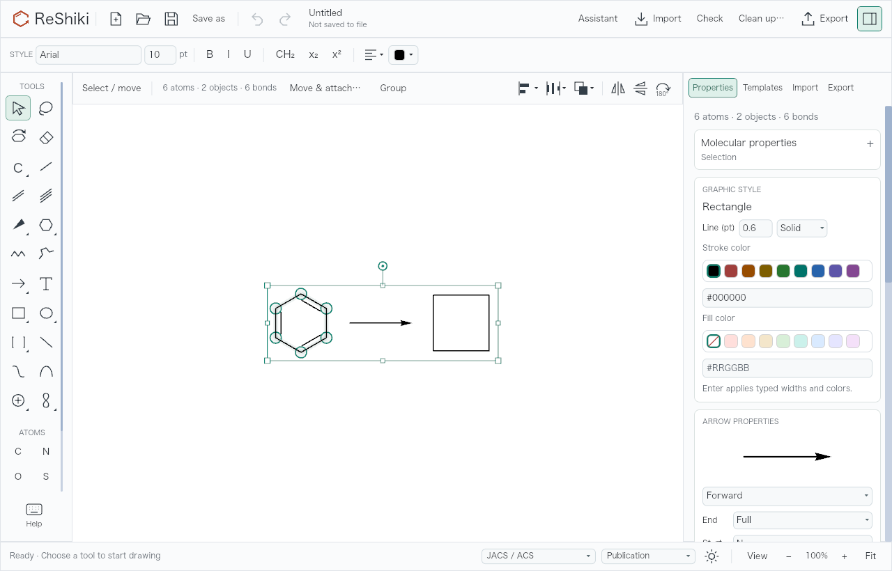
Task: Select the eraser tool
Action: coord(46,137)
